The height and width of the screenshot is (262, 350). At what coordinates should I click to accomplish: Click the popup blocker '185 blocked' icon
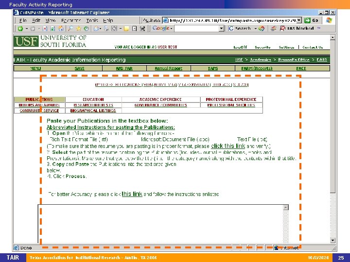[x=282, y=28]
